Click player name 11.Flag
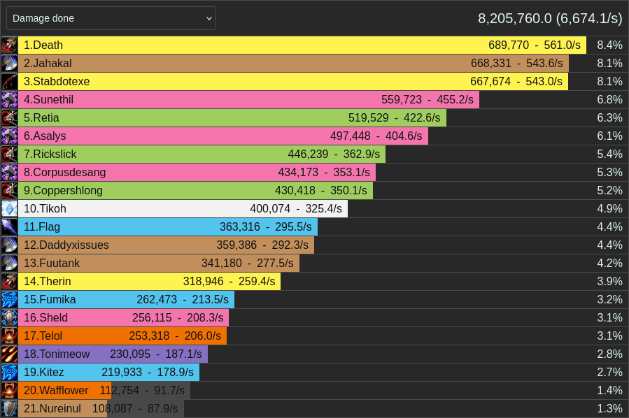The width and height of the screenshot is (629, 418). (x=42, y=227)
